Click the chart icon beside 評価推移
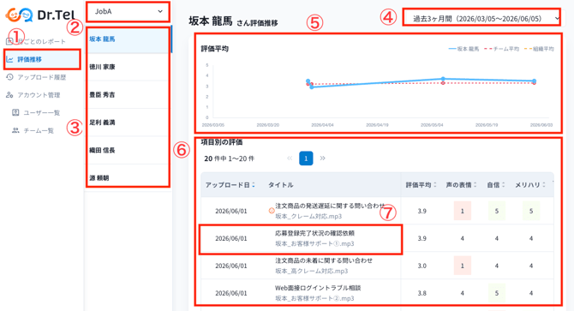Screen dimensions: 574x311 (x=9, y=59)
